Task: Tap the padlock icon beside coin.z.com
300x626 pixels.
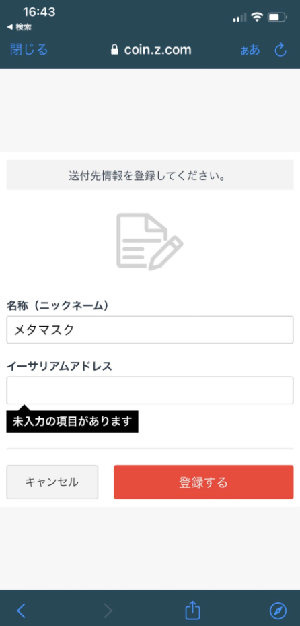Action: [115, 49]
